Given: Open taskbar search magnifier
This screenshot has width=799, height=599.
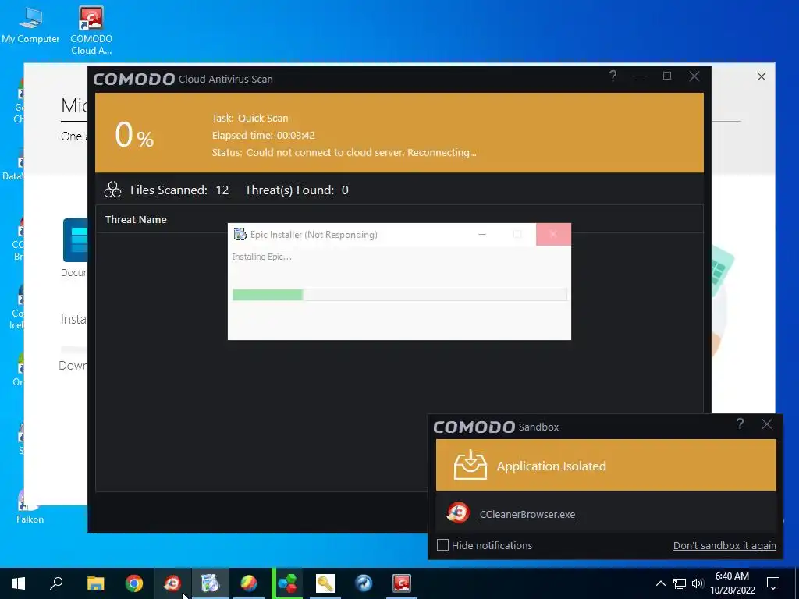Looking at the screenshot, I should 56,583.
